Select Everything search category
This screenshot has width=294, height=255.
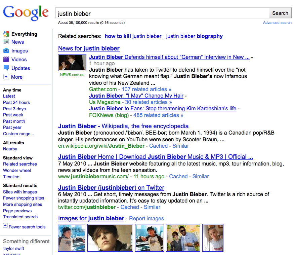pyautogui.click(x=25, y=34)
